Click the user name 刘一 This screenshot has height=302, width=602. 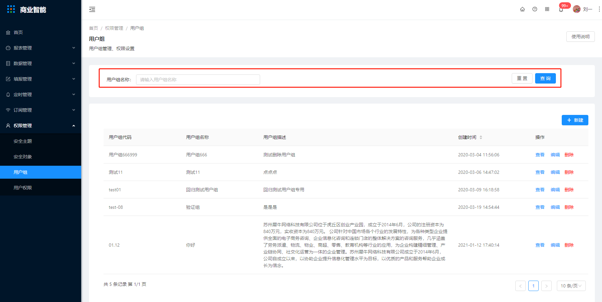[588, 9]
